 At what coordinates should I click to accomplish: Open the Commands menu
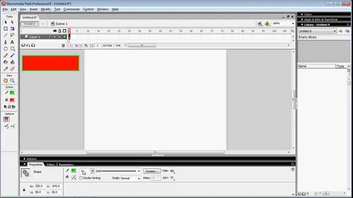[x=72, y=9]
